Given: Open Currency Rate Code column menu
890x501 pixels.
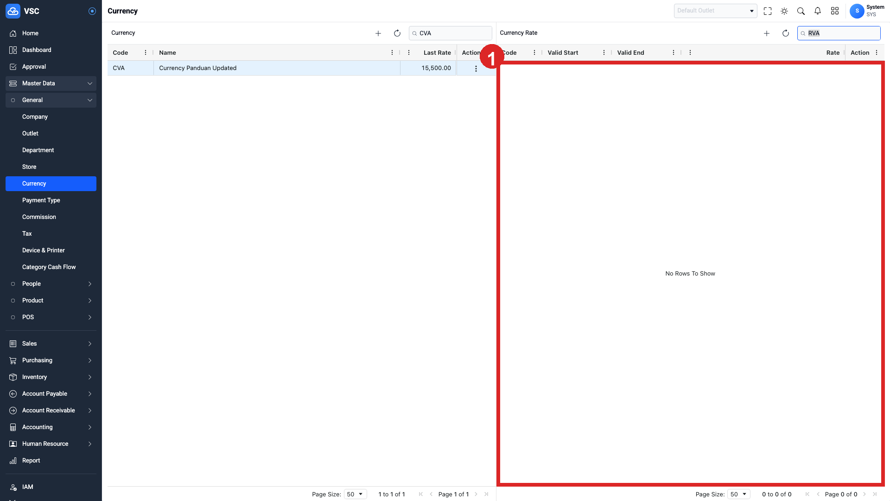Looking at the screenshot, I should [534, 53].
